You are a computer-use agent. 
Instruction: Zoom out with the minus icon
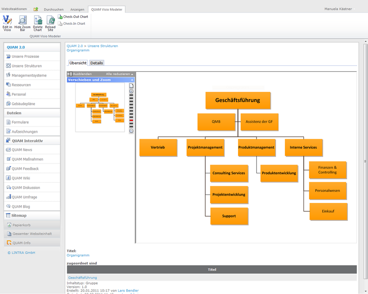click(131, 131)
